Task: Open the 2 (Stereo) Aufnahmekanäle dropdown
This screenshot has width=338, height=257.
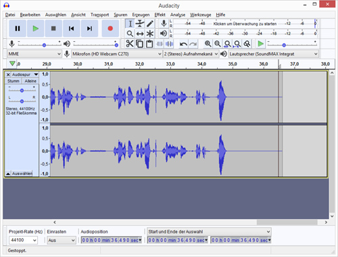Action: (191, 54)
